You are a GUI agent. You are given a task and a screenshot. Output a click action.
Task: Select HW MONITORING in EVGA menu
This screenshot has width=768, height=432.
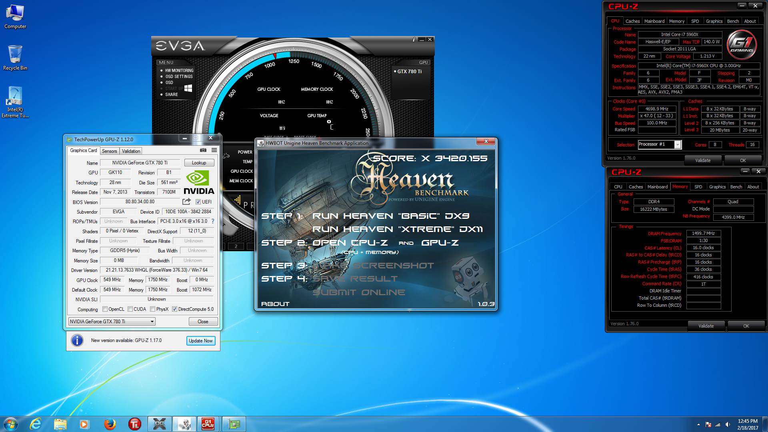click(x=179, y=70)
